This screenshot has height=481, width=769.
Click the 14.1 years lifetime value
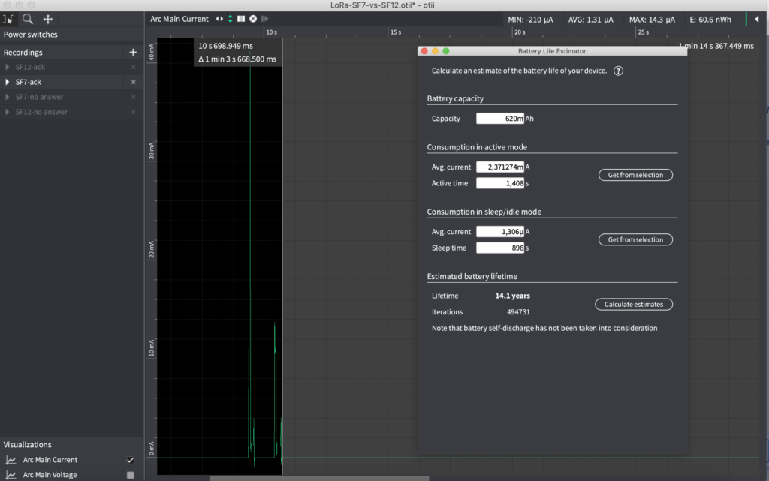[512, 296]
